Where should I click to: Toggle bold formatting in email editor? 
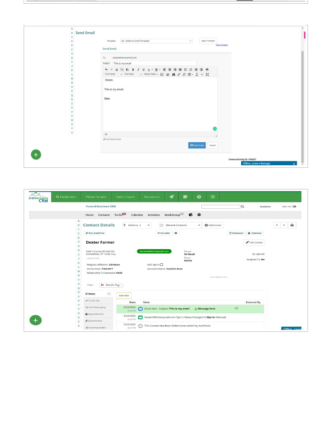pos(133,70)
